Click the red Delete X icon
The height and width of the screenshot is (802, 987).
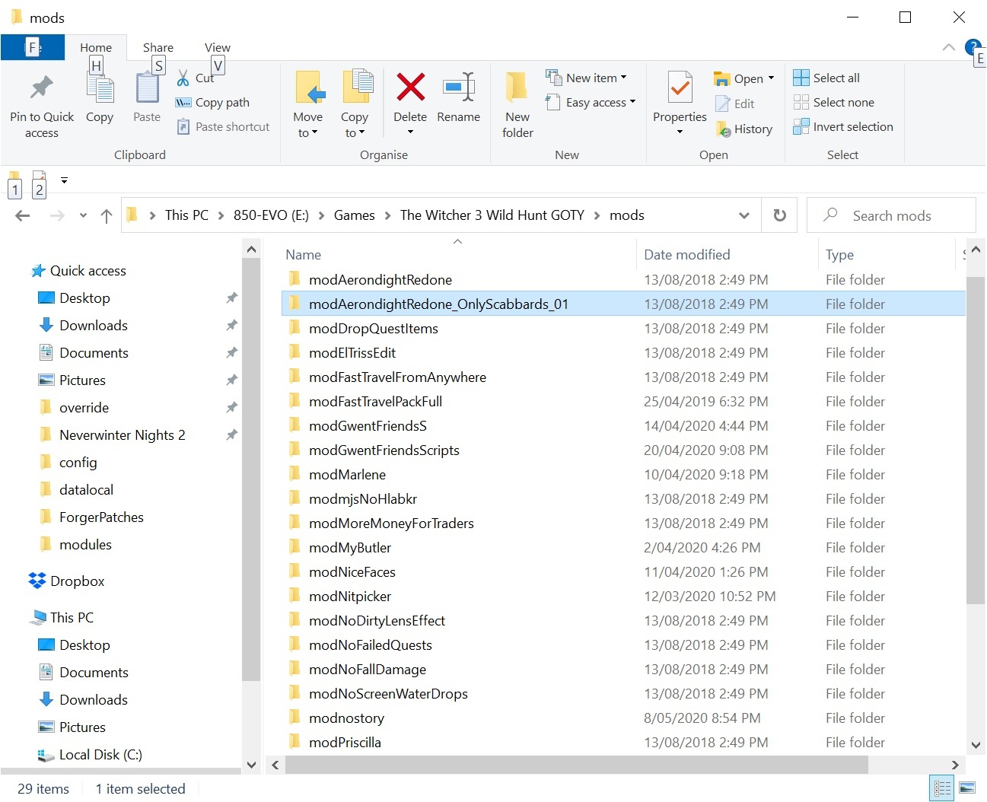click(x=410, y=87)
